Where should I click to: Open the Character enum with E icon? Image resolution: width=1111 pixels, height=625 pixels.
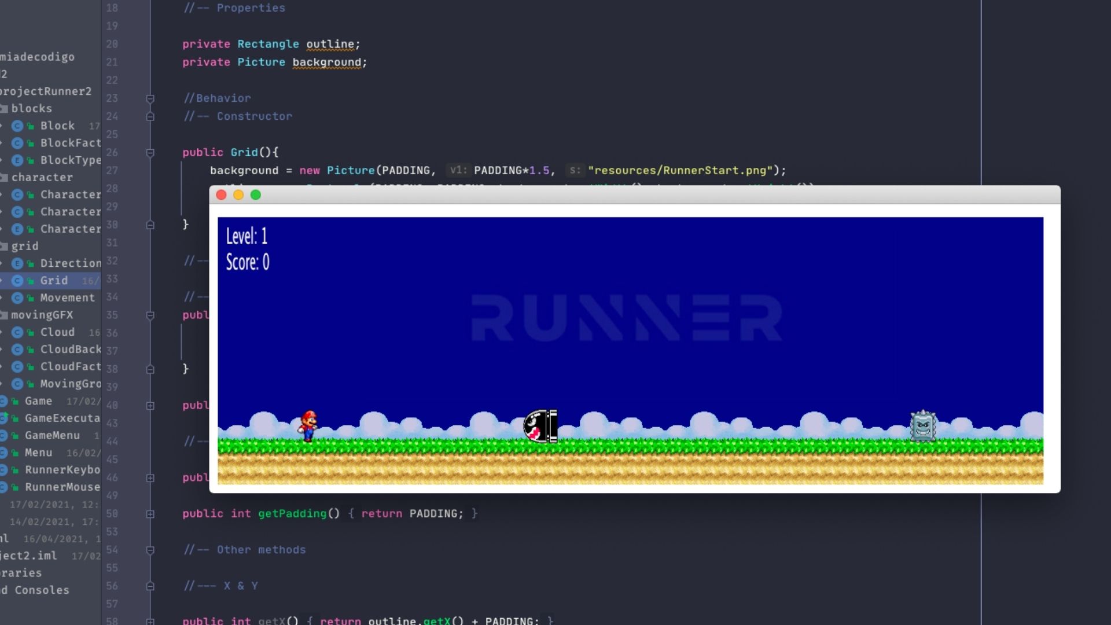tap(71, 229)
